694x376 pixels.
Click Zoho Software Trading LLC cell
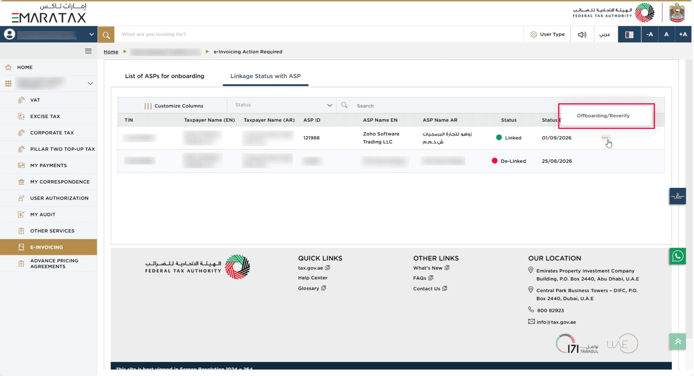381,138
